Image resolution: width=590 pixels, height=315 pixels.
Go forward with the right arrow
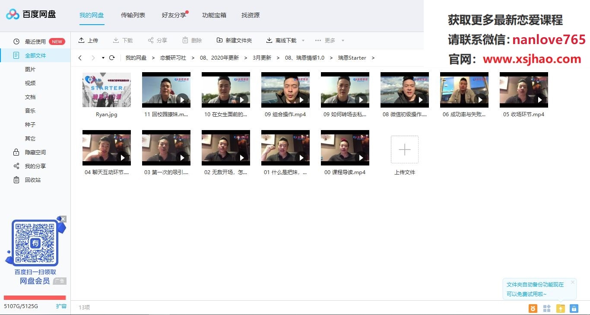click(93, 57)
